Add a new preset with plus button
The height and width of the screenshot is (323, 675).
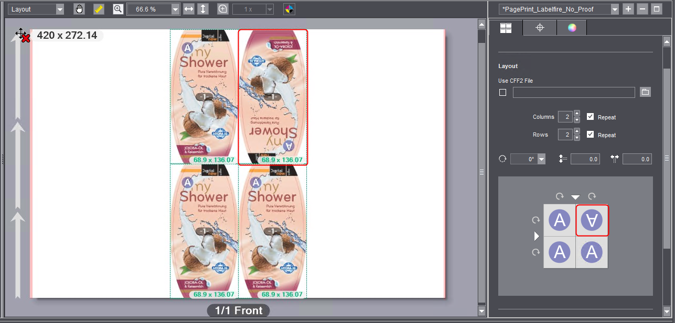[x=628, y=9]
